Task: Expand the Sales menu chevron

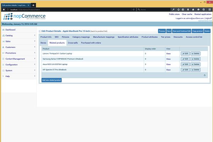Action: (x=35, y=41)
